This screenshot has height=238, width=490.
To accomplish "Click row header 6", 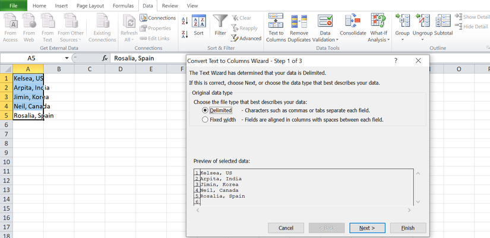I will pyautogui.click(x=7, y=125).
